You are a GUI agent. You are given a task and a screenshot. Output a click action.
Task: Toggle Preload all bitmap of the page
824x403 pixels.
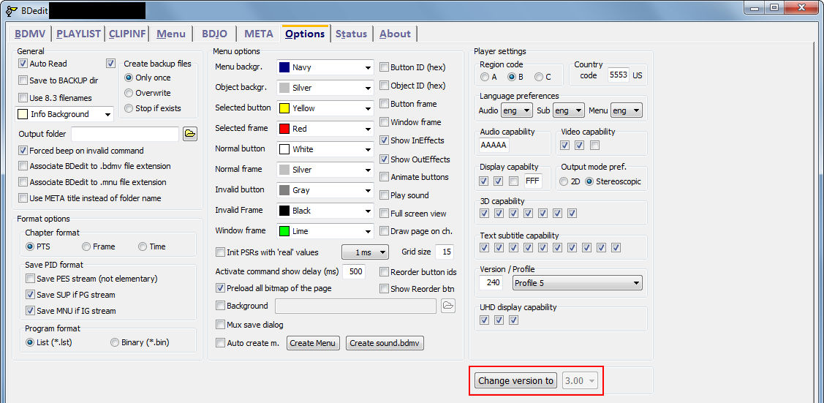[x=220, y=288]
